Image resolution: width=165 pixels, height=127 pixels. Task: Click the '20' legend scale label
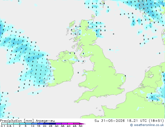coord(45,126)
